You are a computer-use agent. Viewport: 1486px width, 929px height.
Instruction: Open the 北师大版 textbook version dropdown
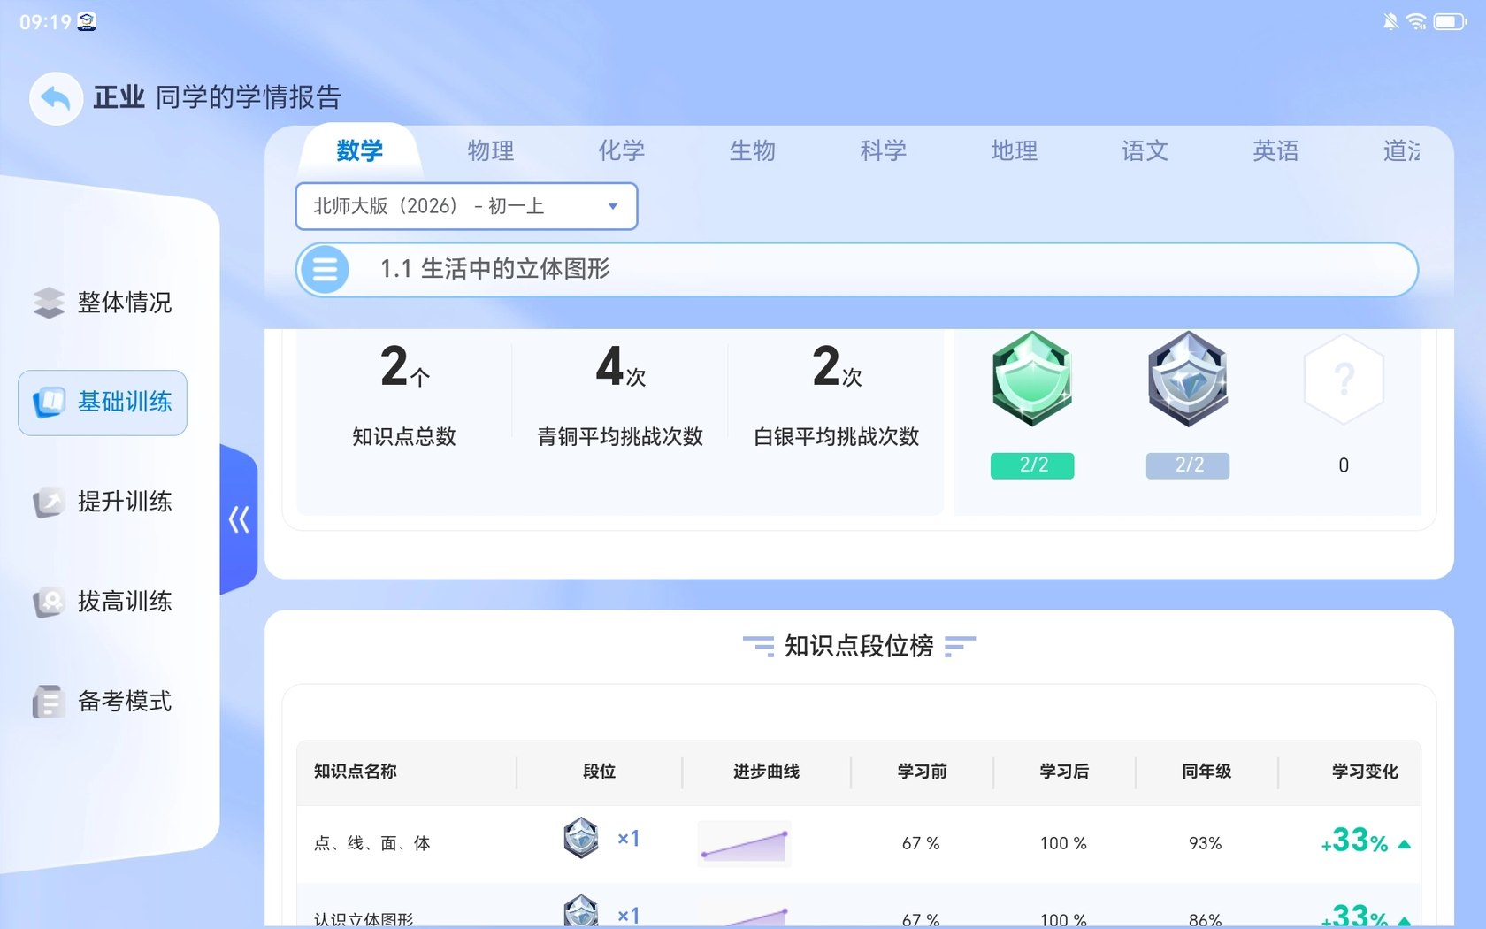coord(466,206)
